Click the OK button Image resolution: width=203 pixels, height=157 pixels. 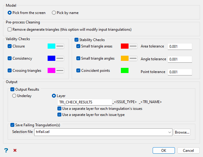point(164,150)
